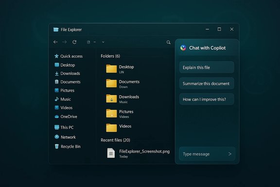Choose Summarize this document suggestion
Image resolution: width=280 pixels, height=187 pixels.
pyautogui.click(x=207, y=83)
